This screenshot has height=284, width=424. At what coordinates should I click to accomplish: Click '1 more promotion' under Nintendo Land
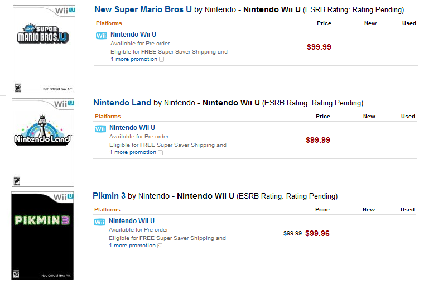(133, 152)
